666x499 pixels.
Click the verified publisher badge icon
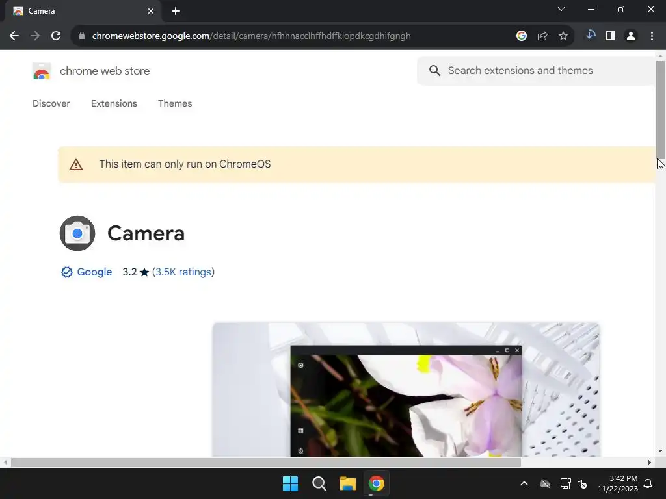click(x=67, y=272)
